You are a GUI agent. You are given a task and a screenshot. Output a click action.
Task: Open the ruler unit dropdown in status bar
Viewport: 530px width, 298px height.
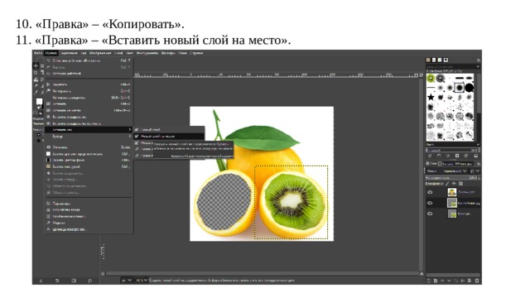tap(127, 281)
